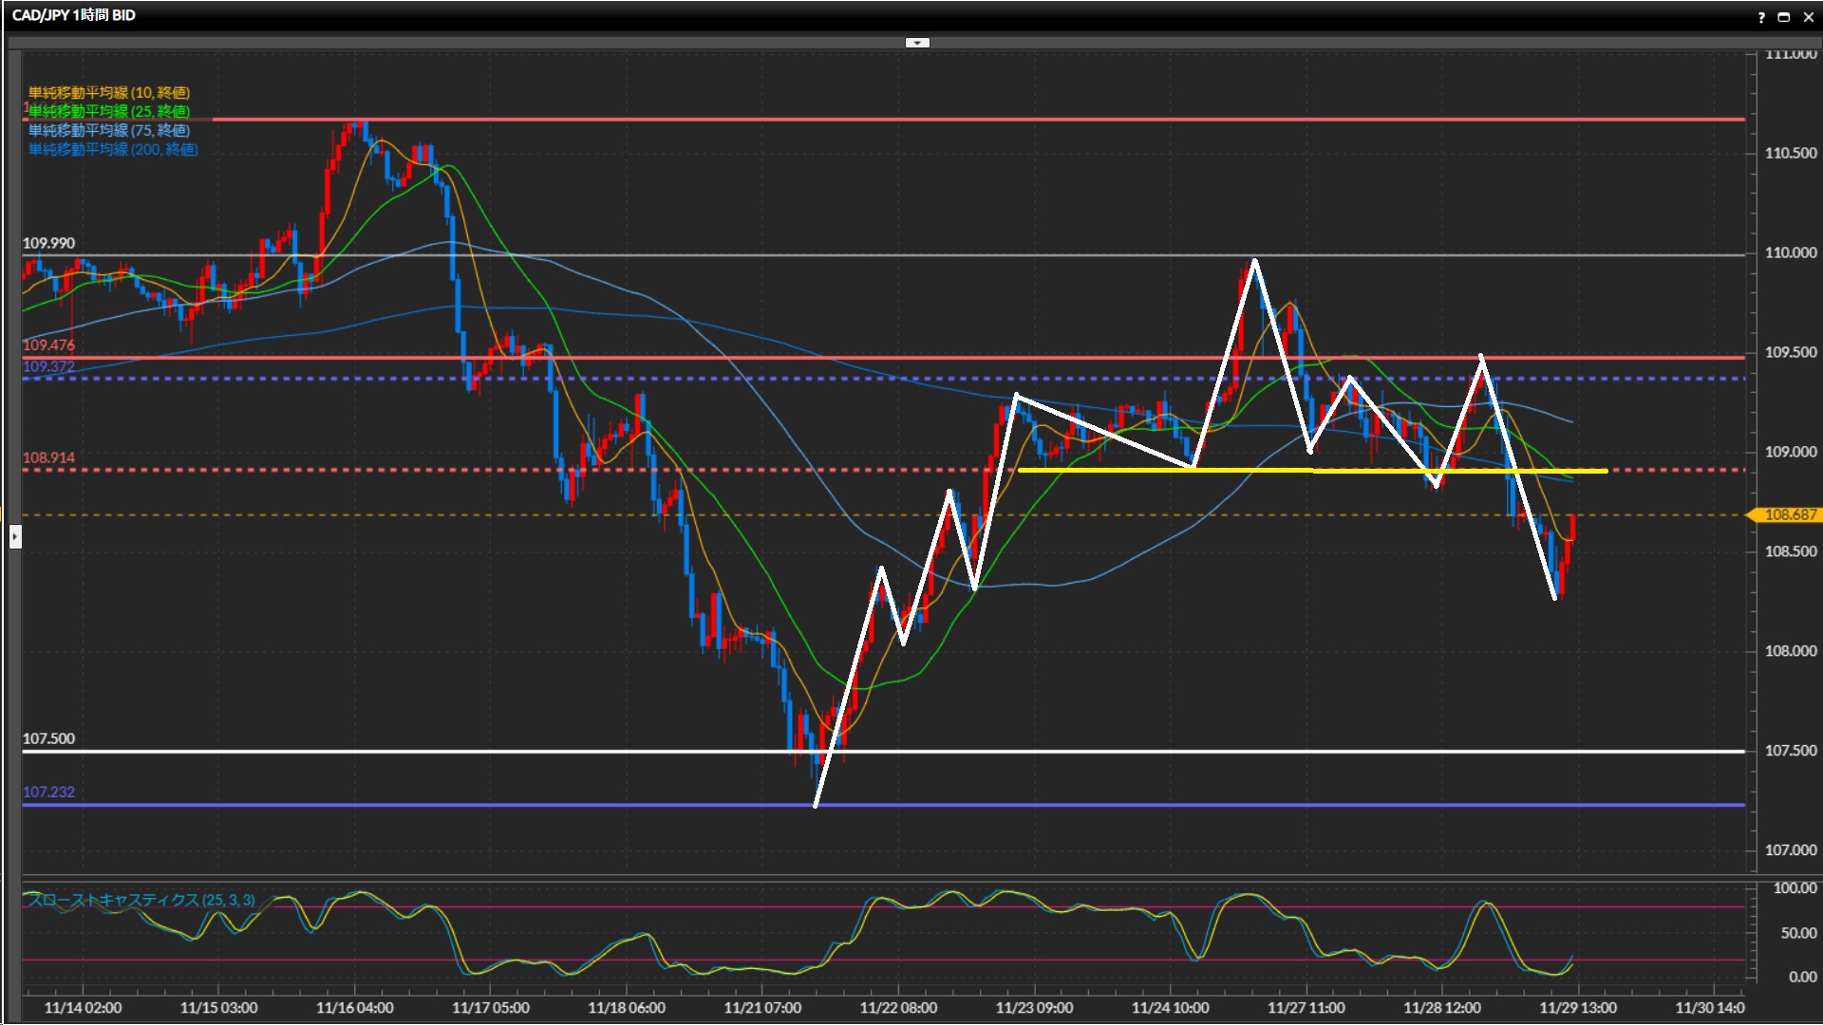Maximize the CAD/JPY chart window
The height and width of the screenshot is (1025, 1823).
point(1784,17)
